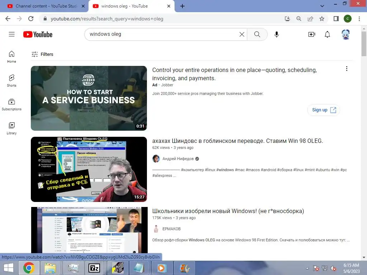Click the Action Center flag tray icon
This screenshot has height=275, width=367.
(316, 268)
